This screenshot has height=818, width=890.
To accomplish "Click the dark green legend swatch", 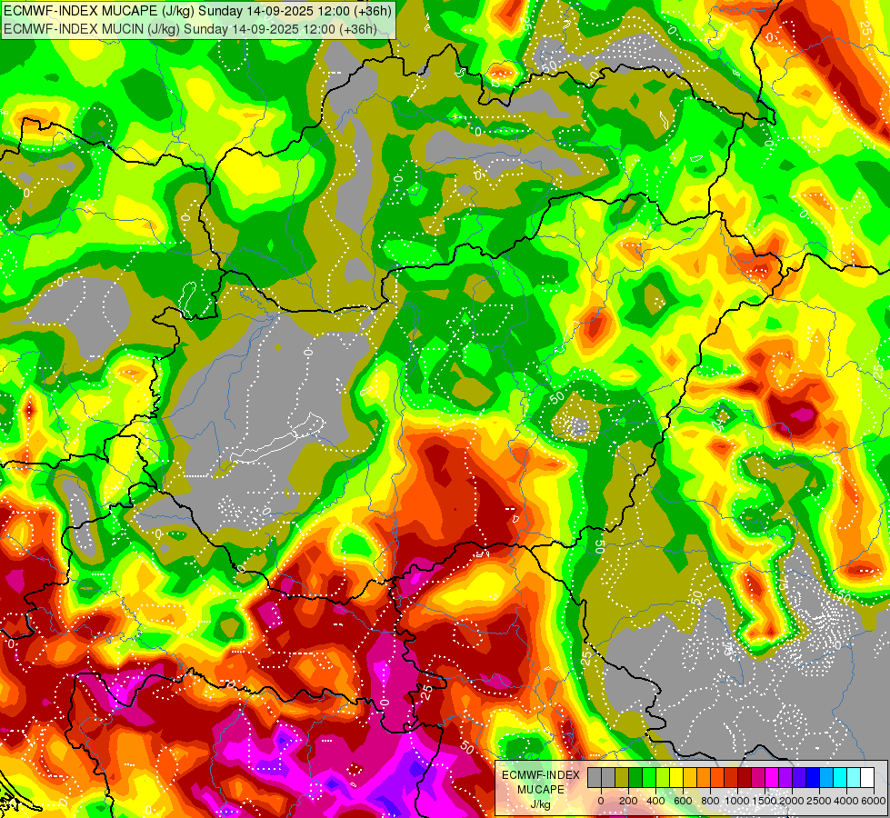I will pyautogui.click(x=635, y=777).
